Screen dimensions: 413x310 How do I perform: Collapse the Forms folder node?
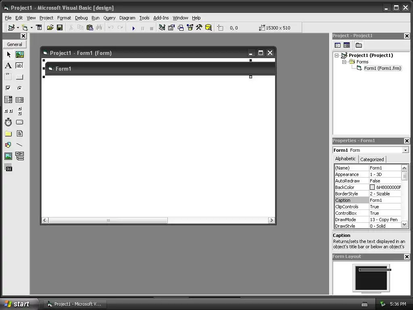click(344, 62)
